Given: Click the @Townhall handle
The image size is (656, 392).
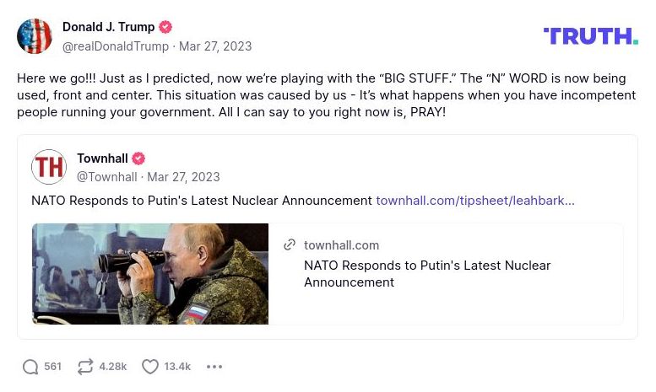Looking at the screenshot, I should (x=106, y=177).
